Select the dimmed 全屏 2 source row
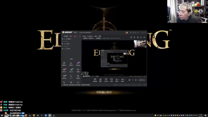Image resolution: width=208 pixels, height=117 pixels. coord(71,46)
